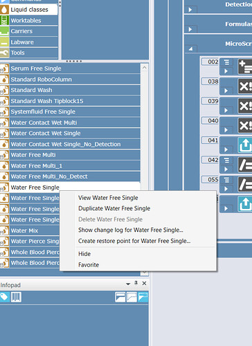Click the Liquid classes droplet icon

click(x=4, y=10)
